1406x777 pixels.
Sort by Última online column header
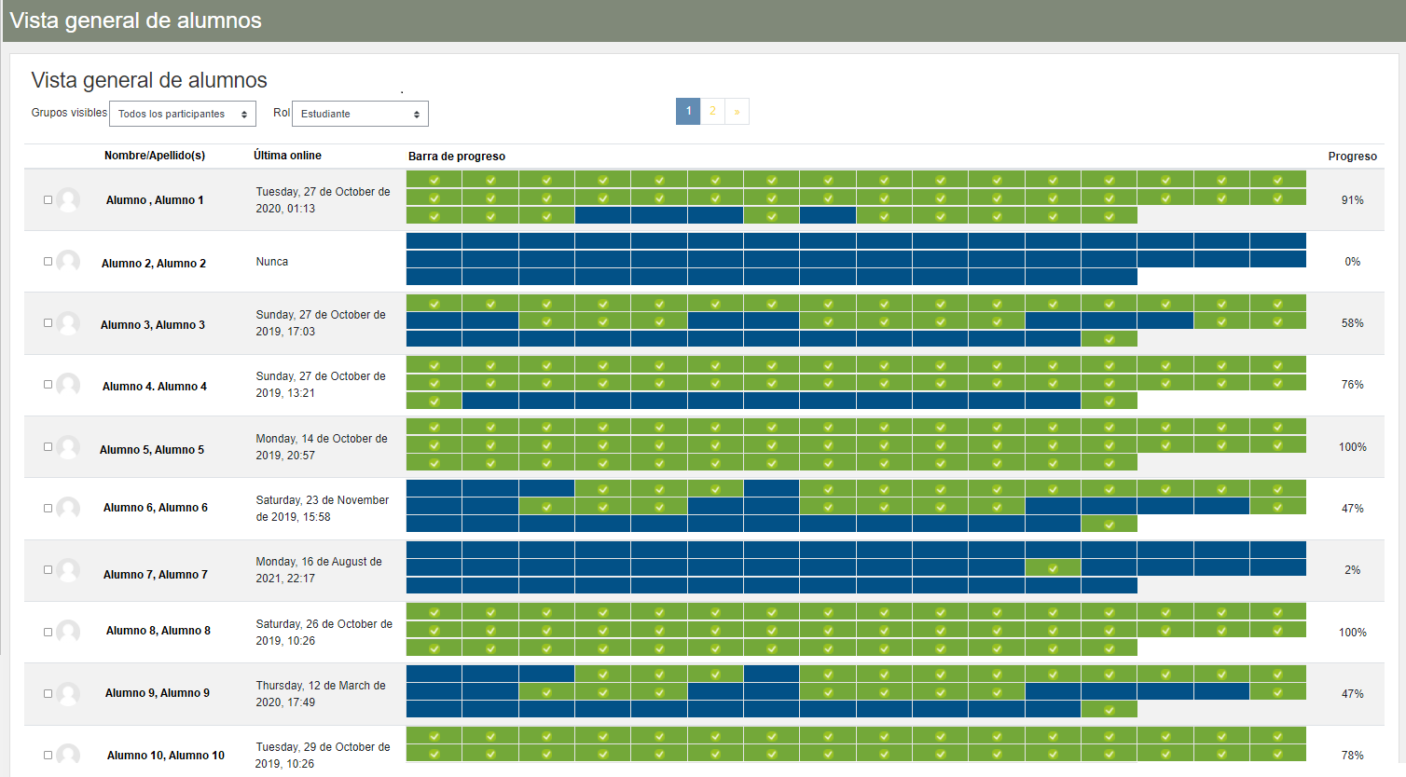(x=287, y=156)
